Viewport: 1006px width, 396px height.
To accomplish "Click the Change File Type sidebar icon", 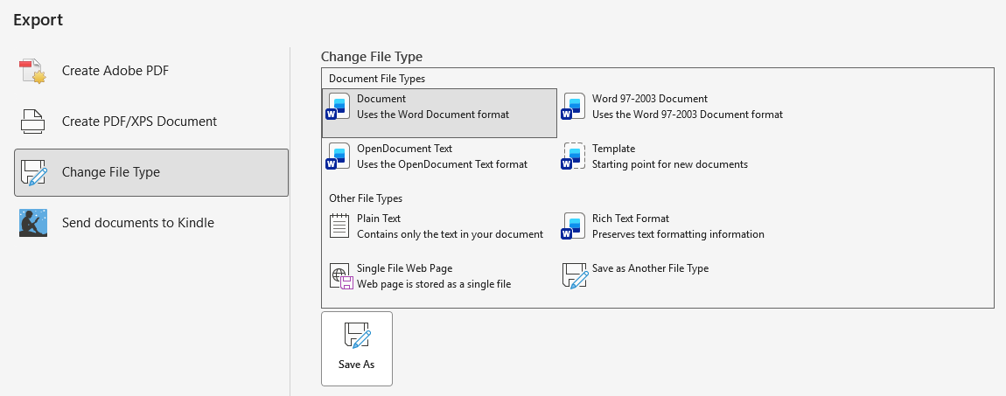I will pos(32,172).
